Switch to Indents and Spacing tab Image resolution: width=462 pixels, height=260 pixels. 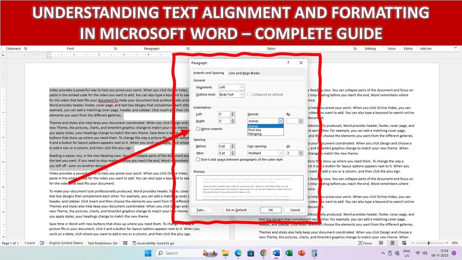tap(209, 73)
